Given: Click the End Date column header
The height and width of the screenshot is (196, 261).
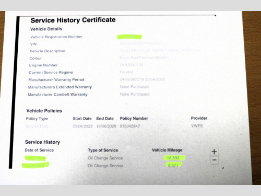Looking at the screenshot, I should point(105,119).
